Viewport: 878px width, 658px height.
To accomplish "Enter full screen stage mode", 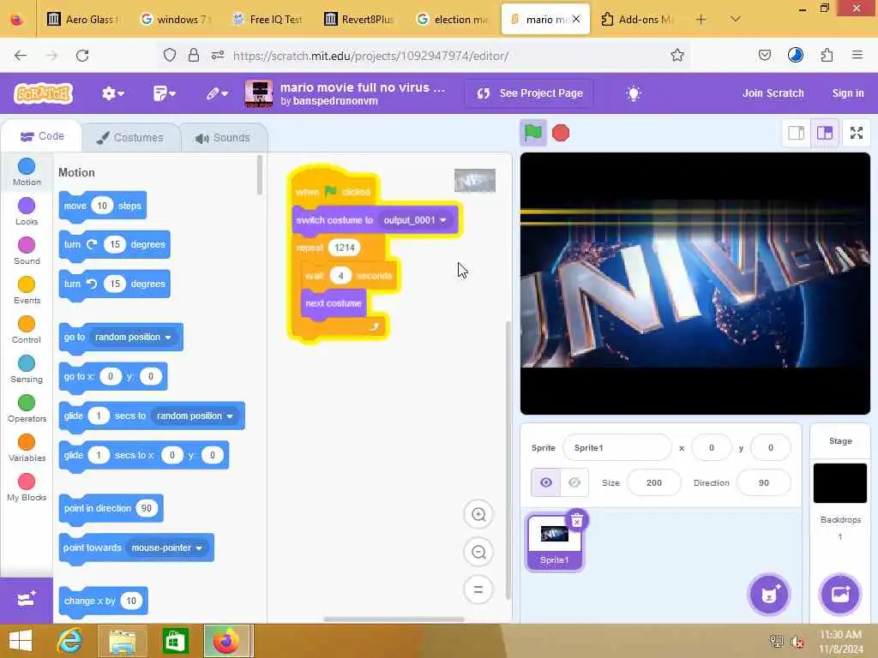I will coord(857,133).
